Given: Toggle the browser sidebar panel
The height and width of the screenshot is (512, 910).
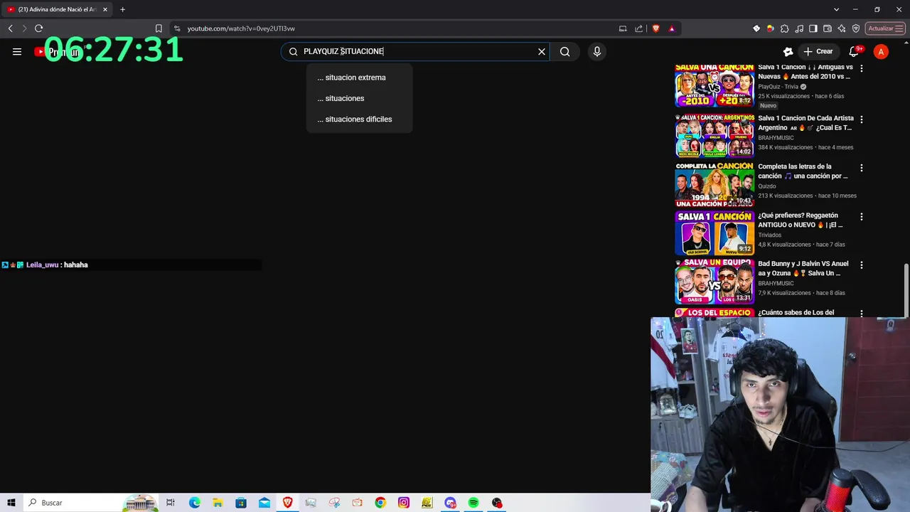Looking at the screenshot, I should pos(813,28).
